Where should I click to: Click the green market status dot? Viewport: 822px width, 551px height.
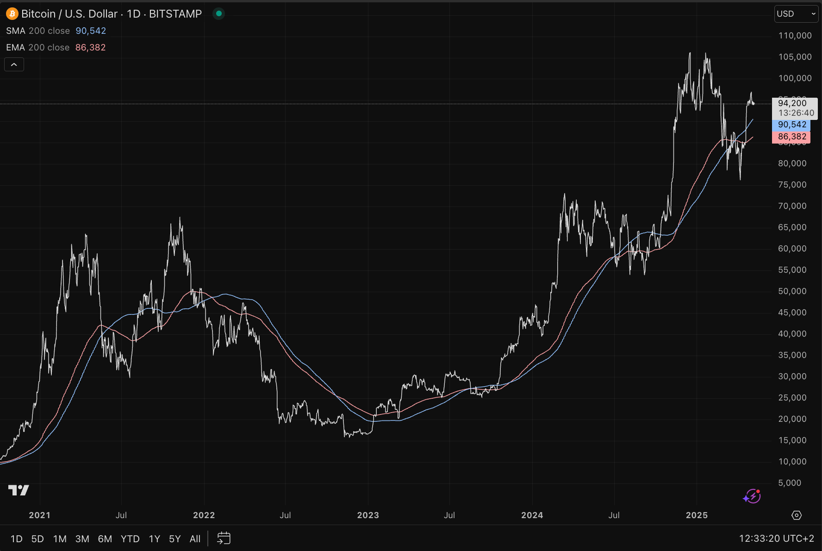(x=218, y=13)
